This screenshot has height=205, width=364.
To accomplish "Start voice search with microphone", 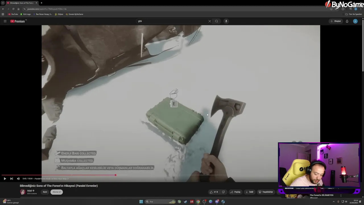I will (226, 21).
